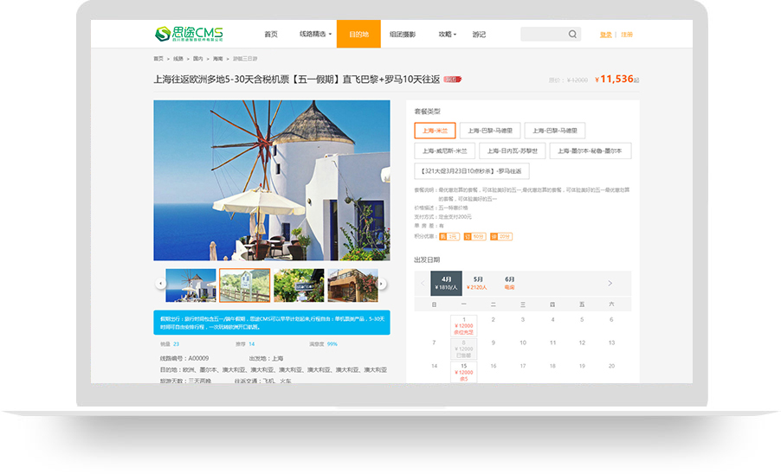Click the orange 评 20分 points badge
The width and height of the screenshot is (781, 474).
(501, 236)
